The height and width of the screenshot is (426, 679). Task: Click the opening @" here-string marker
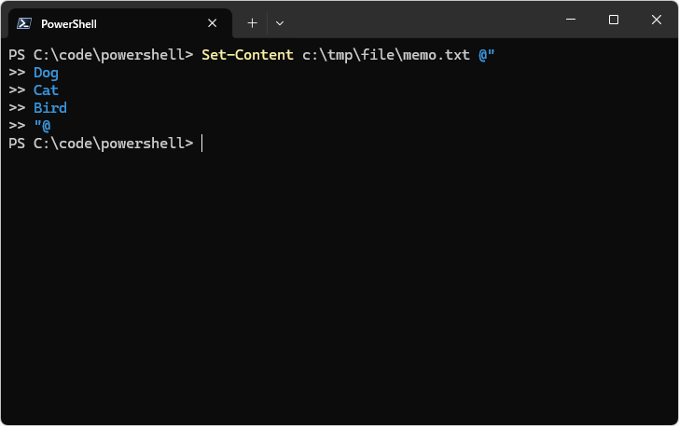(487, 55)
